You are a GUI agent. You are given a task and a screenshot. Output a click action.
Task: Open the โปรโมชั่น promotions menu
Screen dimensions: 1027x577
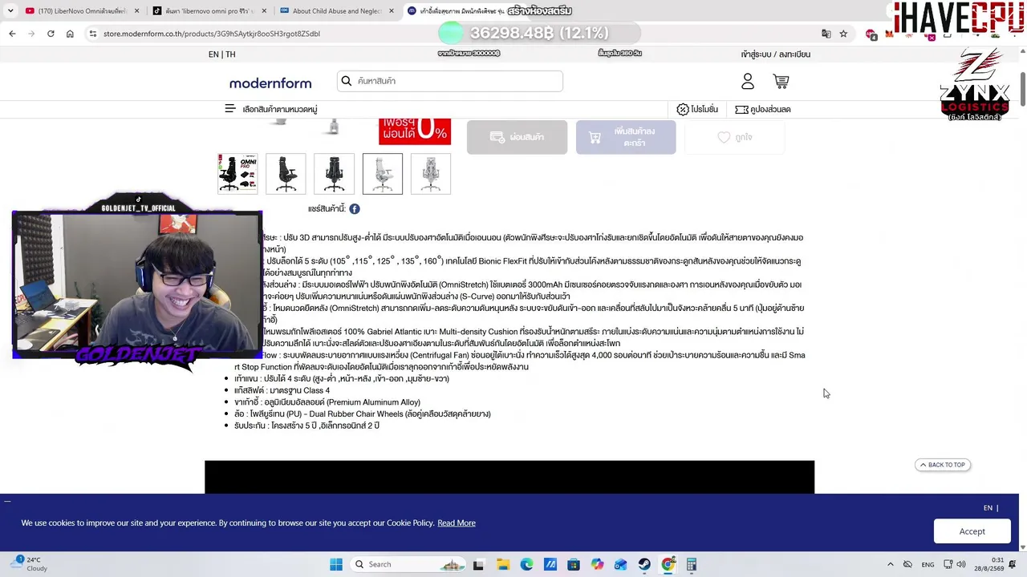[697, 109]
